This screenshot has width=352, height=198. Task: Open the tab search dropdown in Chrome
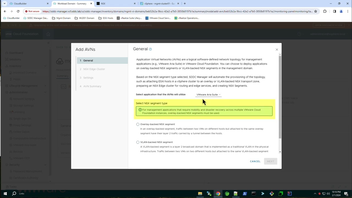[x=4, y=4]
